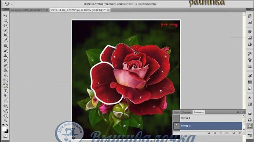Swap foreground and background colors
Viewport: 254px width, 142px height.
point(7,125)
